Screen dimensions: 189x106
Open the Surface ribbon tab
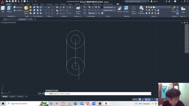[22, 4]
